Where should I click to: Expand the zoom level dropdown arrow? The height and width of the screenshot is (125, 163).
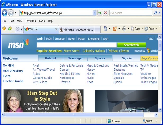point(156,121)
